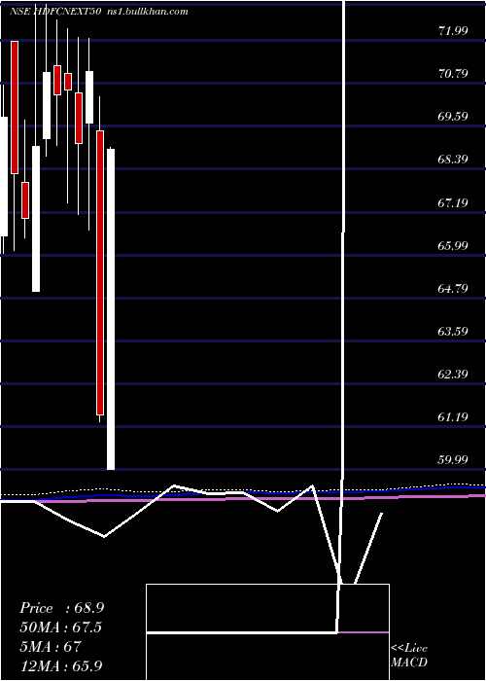The width and height of the screenshot is (486, 681).
Task: Select the 71.99 price axis label
Action: coord(454,30)
